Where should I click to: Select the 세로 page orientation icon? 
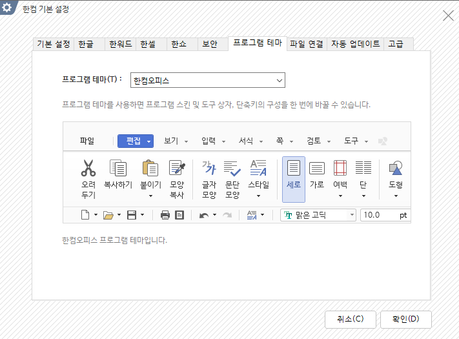pyautogui.click(x=294, y=168)
